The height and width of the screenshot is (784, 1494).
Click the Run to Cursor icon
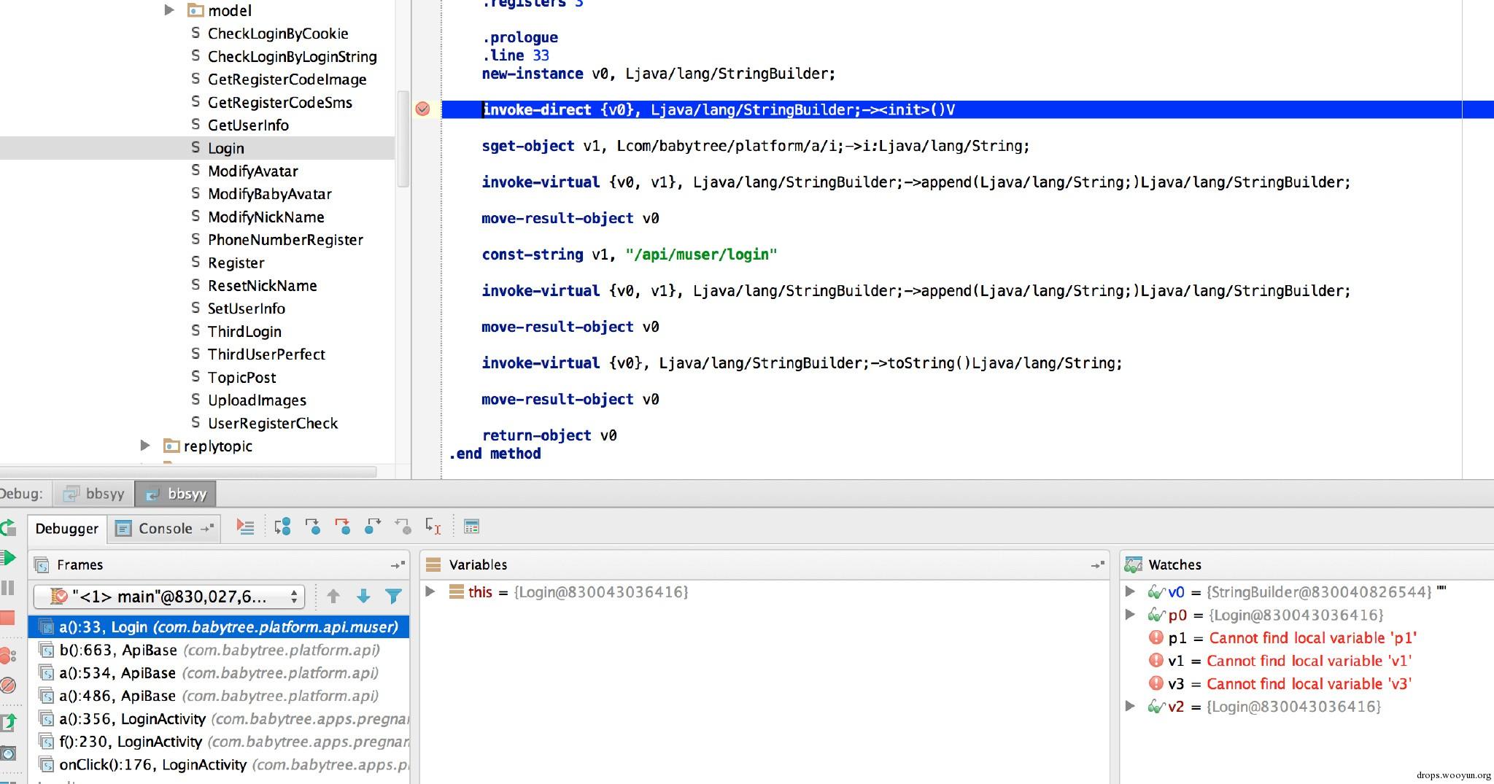(x=433, y=527)
